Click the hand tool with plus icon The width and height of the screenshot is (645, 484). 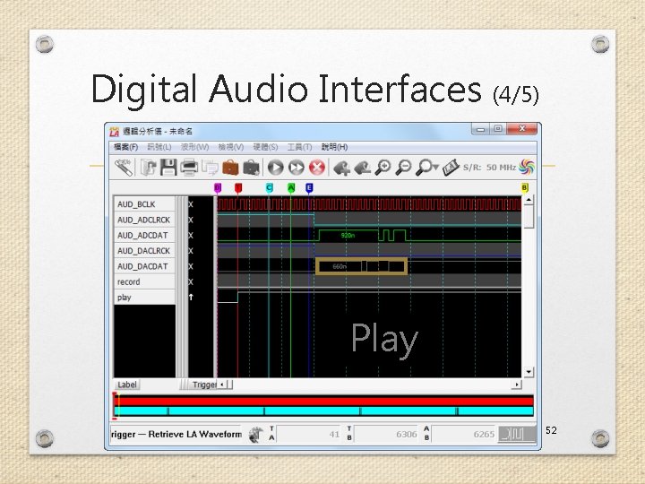342,168
